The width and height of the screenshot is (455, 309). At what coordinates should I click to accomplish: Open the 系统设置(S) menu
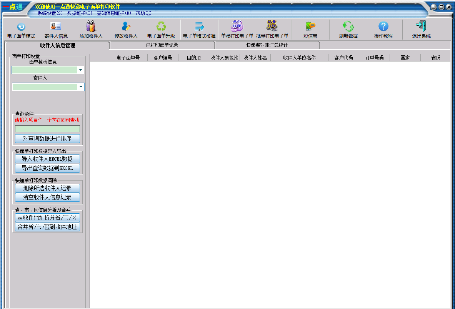[50, 13]
